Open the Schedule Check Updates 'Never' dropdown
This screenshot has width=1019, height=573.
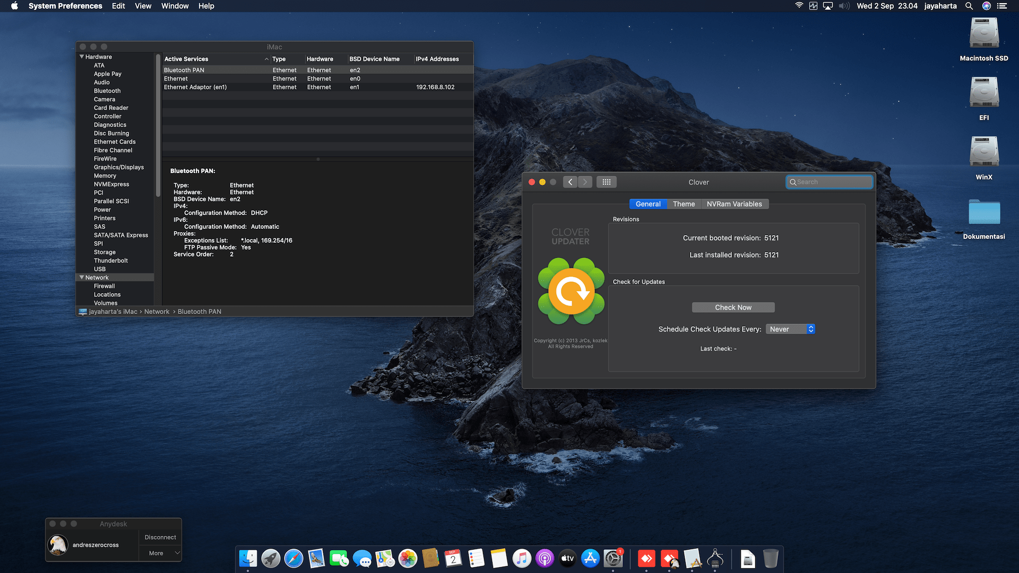[x=790, y=329]
